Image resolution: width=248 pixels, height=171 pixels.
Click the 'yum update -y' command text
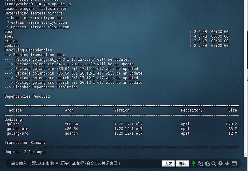(57, 4)
